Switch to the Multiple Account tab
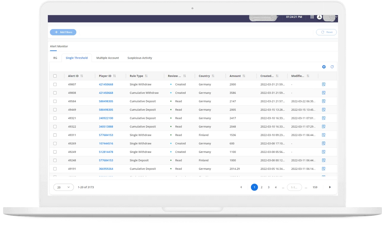The width and height of the screenshot is (382, 228). point(108,58)
